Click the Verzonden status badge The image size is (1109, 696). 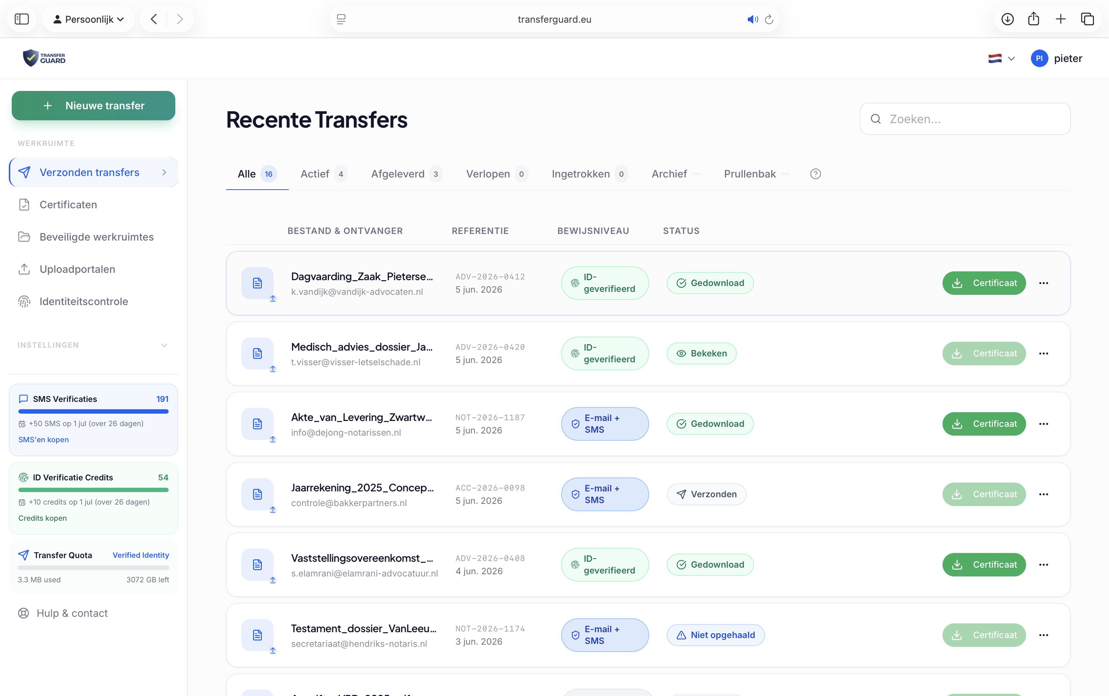coord(706,494)
